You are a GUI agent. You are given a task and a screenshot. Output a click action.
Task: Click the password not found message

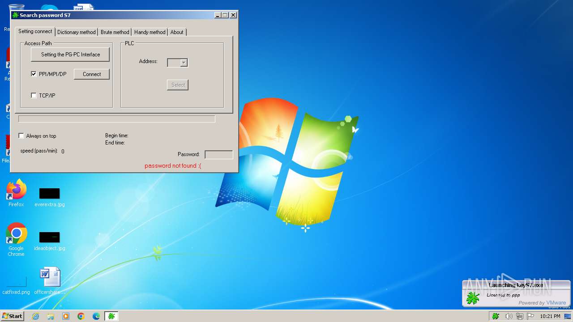click(x=173, y=166)
